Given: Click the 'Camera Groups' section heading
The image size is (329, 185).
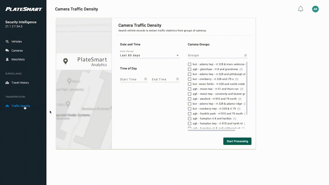Looking at the screenshot, I should click(x=199, y=44).
